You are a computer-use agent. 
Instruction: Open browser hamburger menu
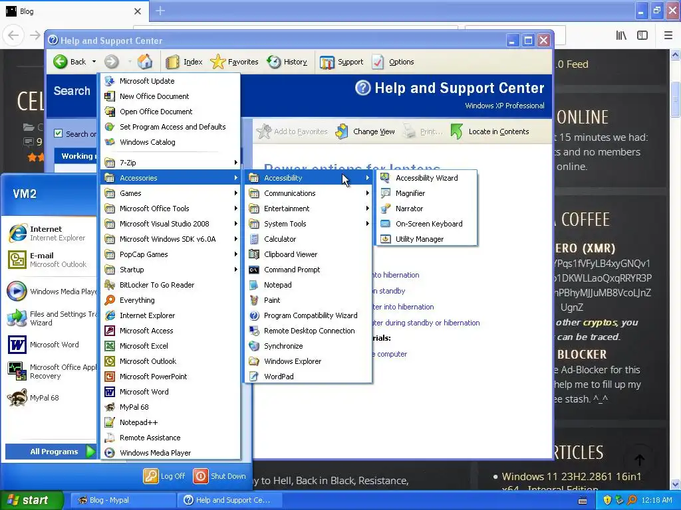[x=668, y=35]
